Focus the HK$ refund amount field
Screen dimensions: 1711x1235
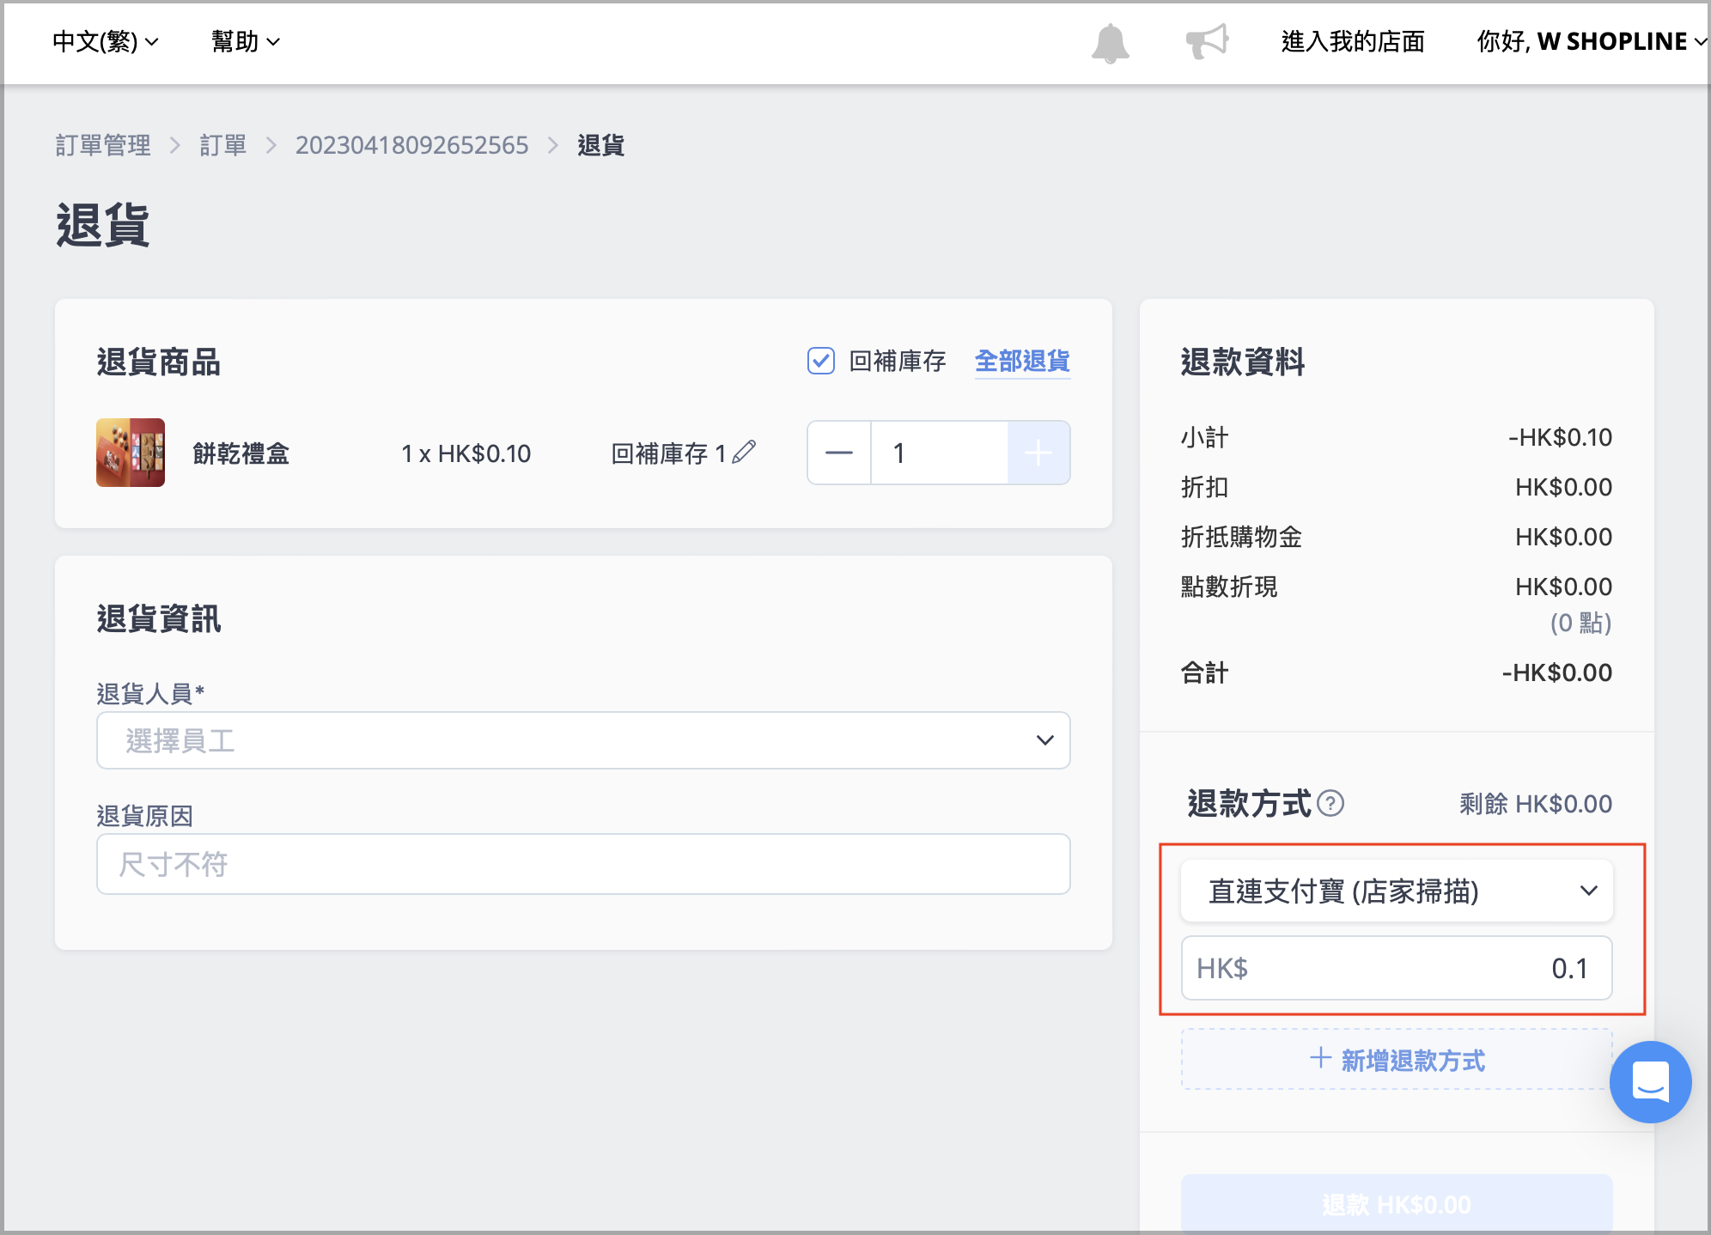tap(1397, 968)
